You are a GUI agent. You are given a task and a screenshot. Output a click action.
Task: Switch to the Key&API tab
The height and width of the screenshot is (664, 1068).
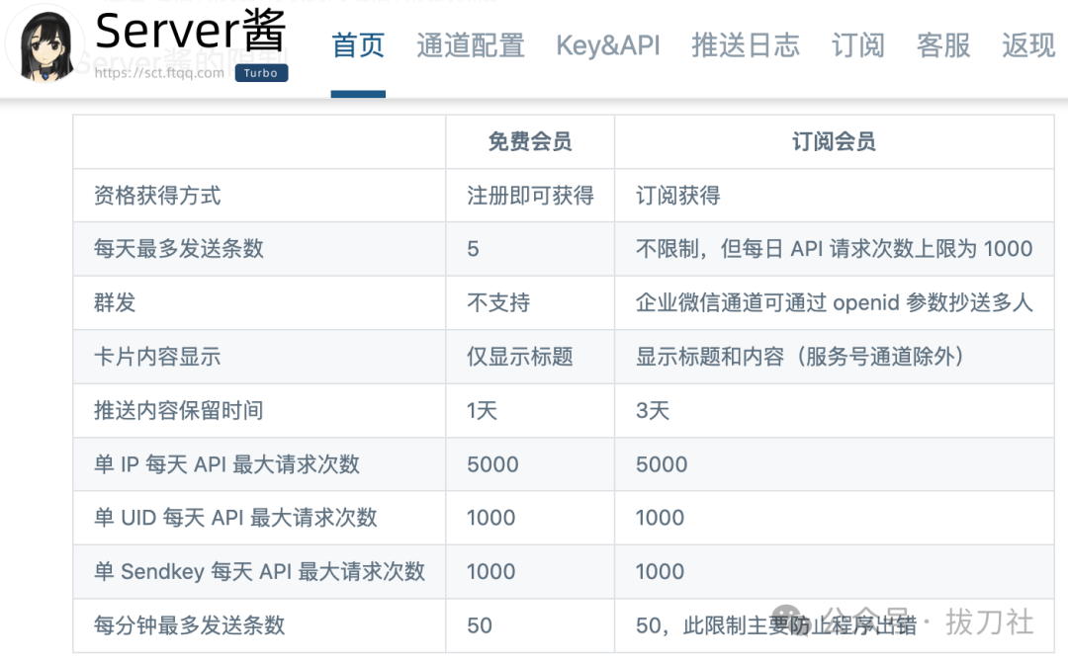pyautogui.click(x=608, y=45)
